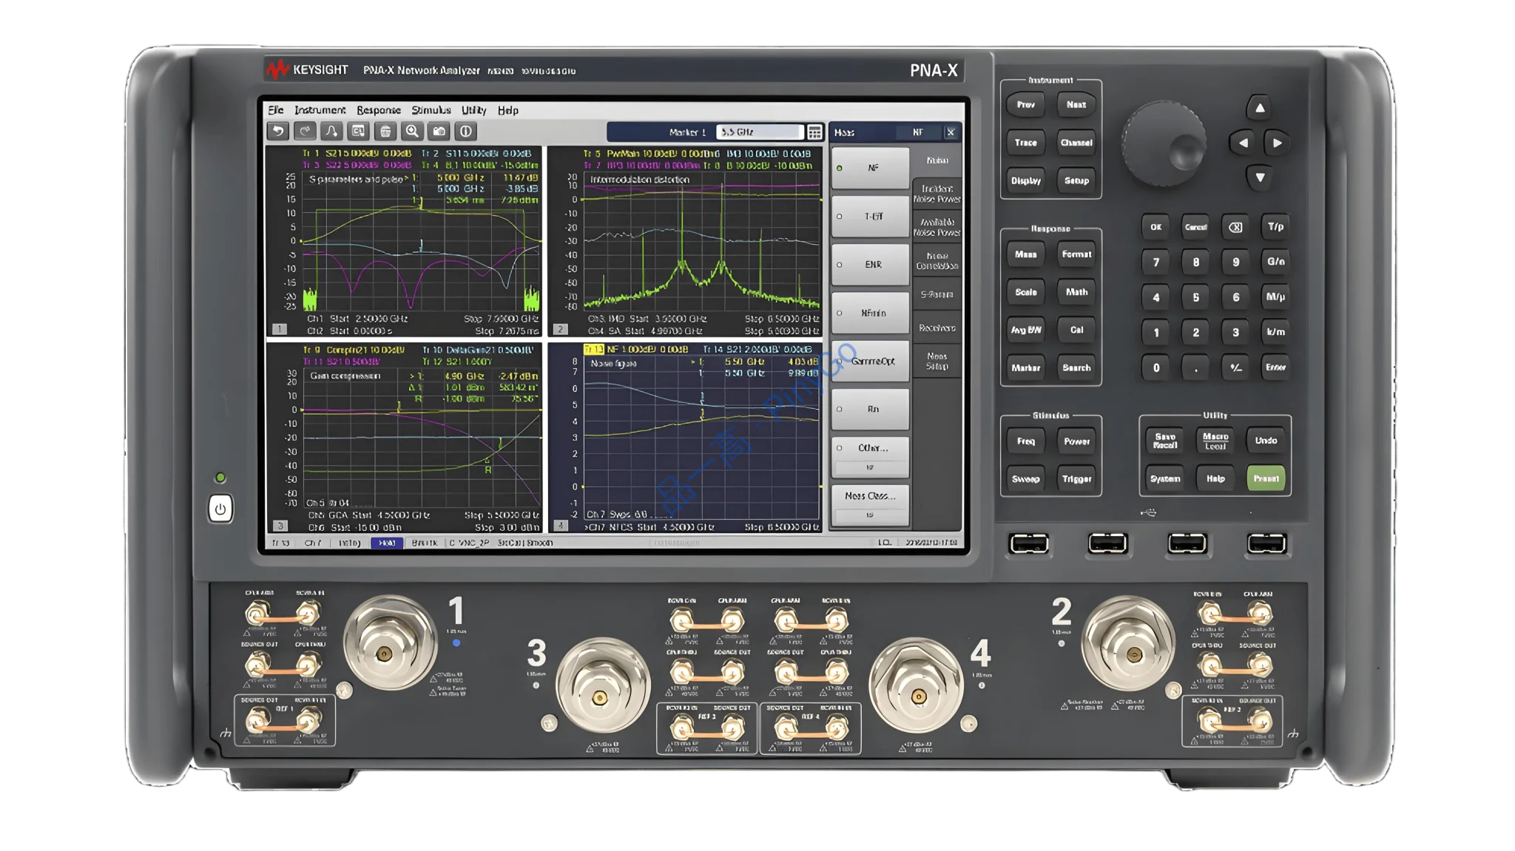The image size is (1515, 851).
Task: Click the green Preset hardware key
Action: coord(1266,479)
